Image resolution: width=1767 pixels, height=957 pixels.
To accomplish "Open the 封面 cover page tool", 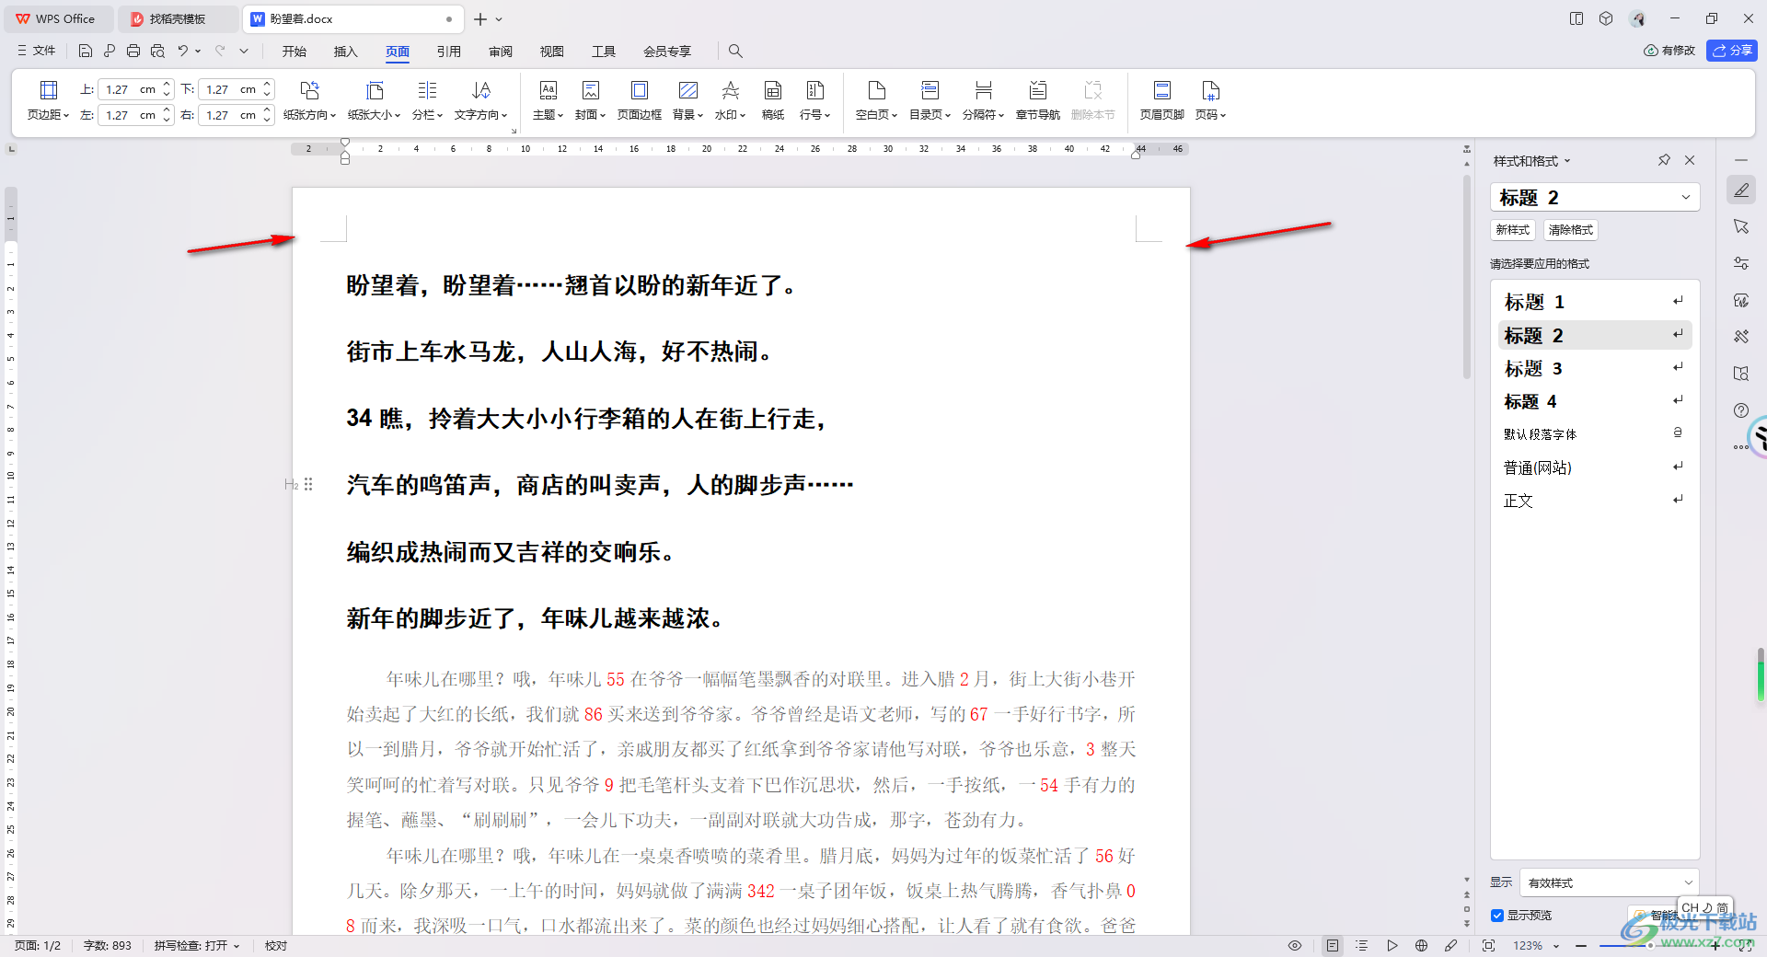I will tap(590, 100).
